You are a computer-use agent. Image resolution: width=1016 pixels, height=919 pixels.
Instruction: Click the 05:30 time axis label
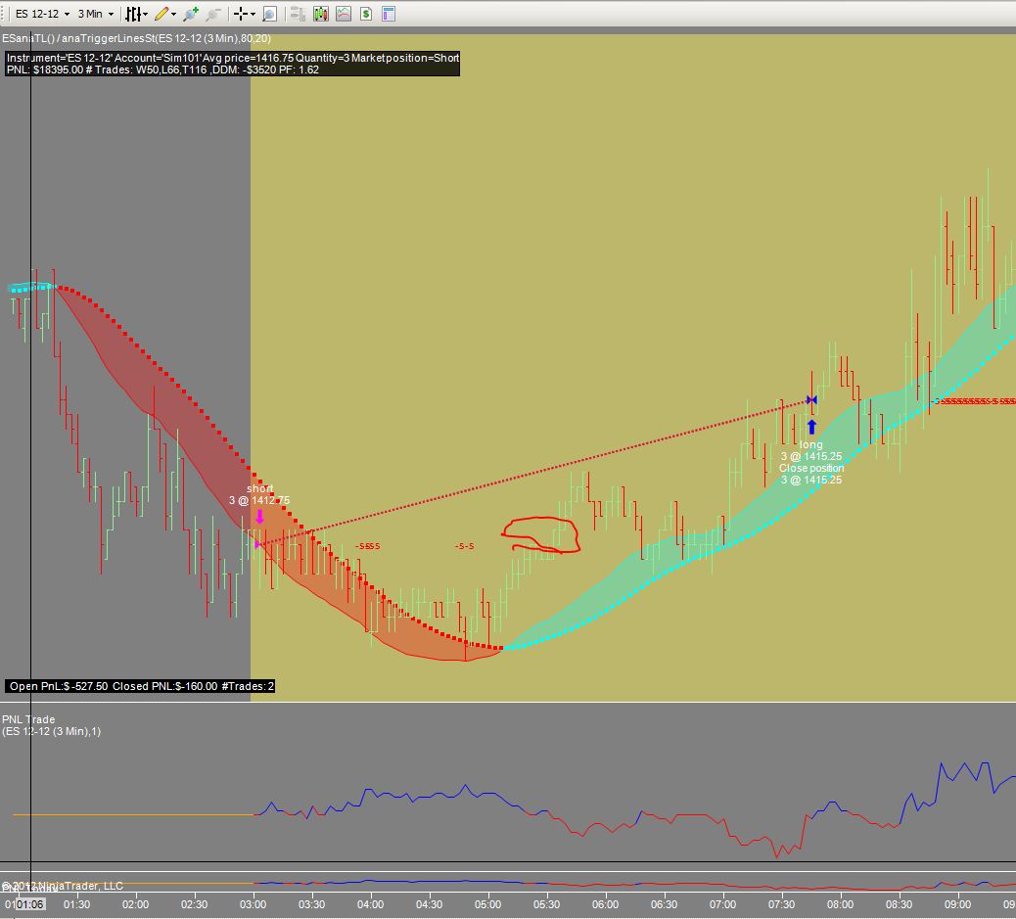tap(546, 904)
